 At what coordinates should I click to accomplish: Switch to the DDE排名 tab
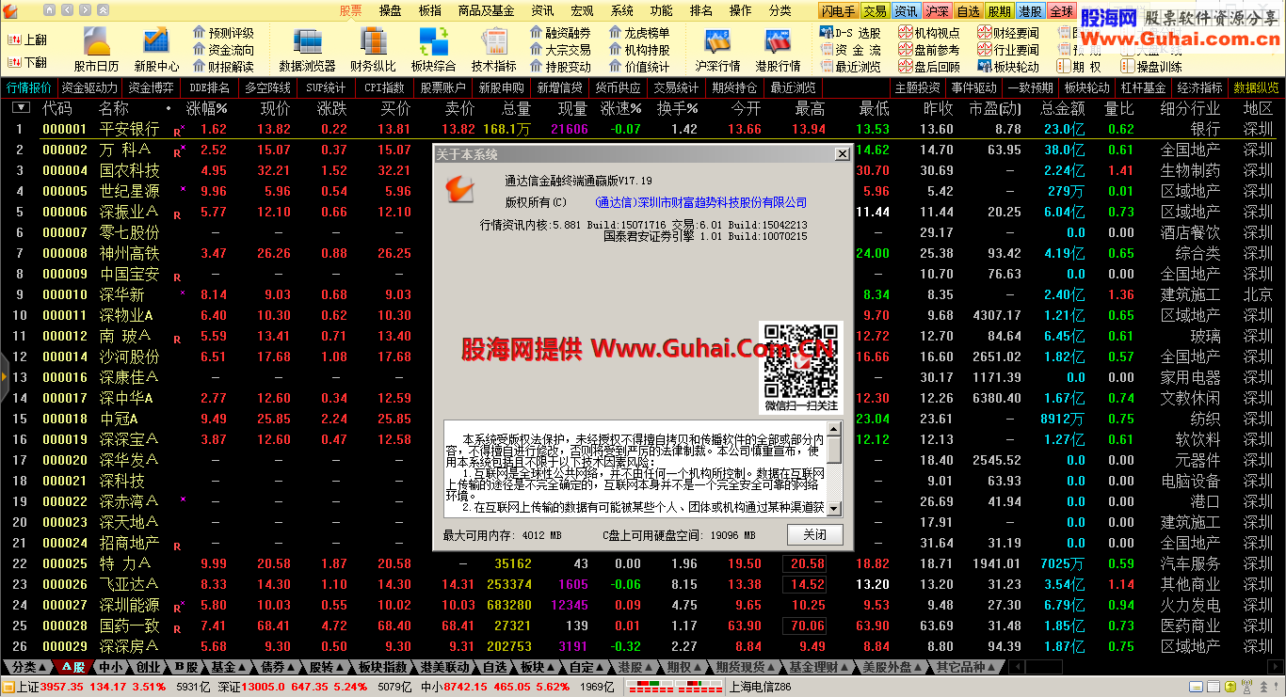(210, 87)
